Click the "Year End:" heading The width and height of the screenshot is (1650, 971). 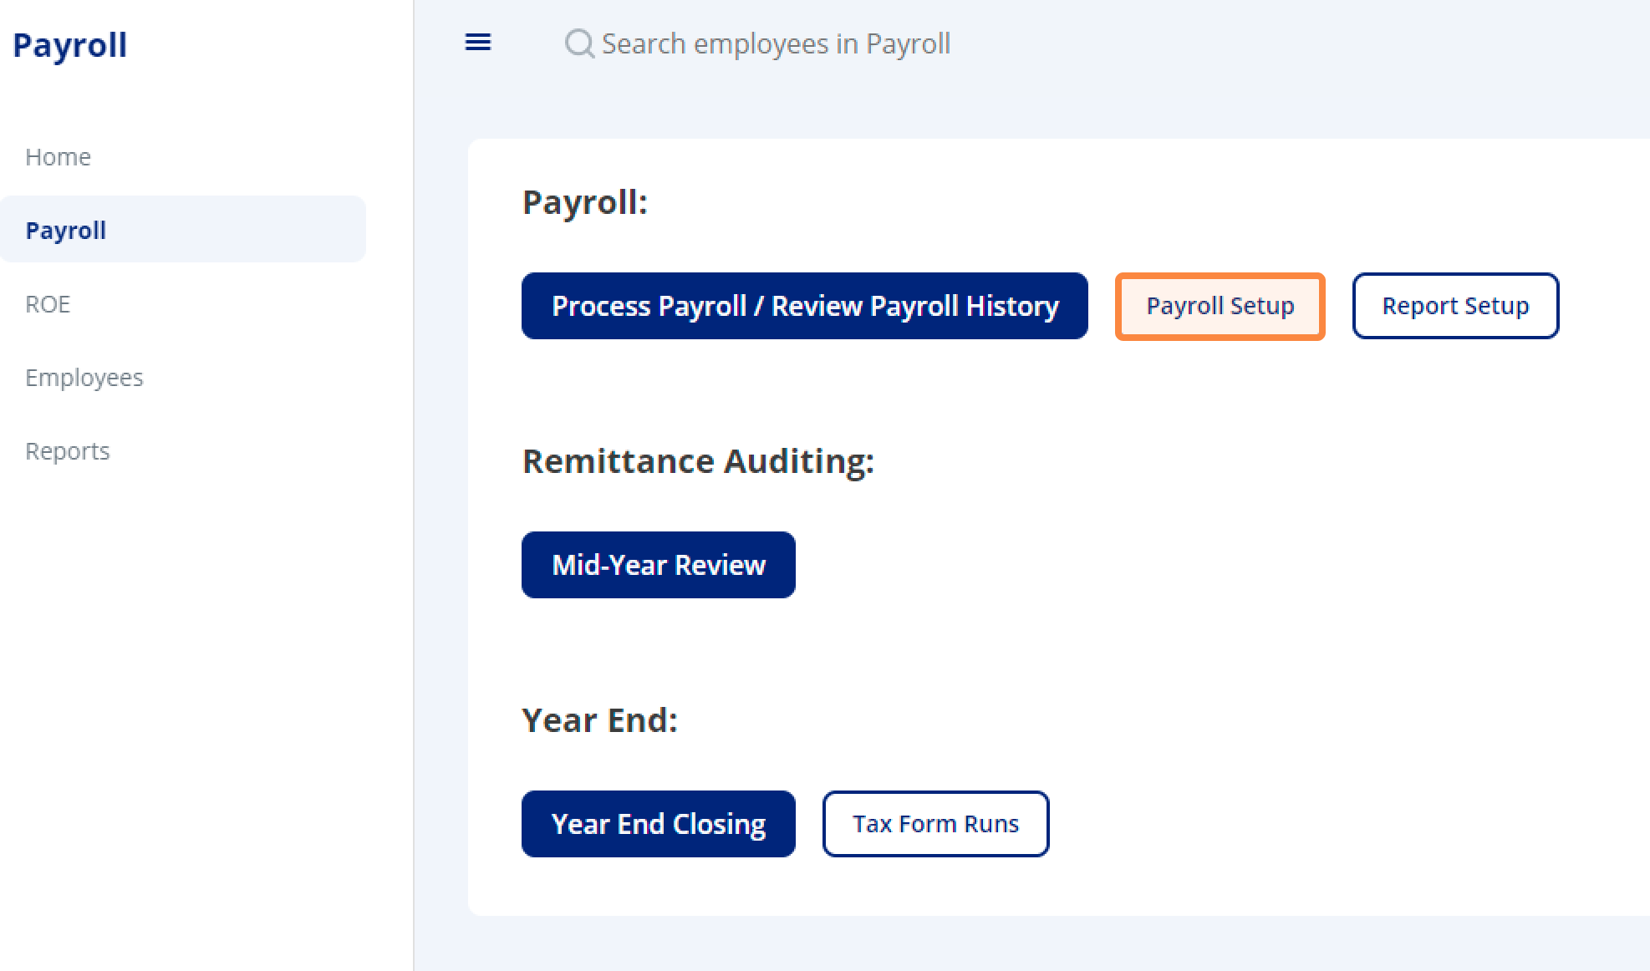click(600, 720)
